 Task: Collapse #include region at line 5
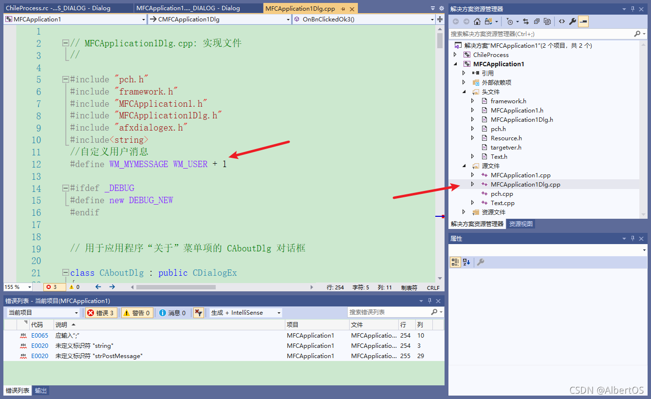65,79
